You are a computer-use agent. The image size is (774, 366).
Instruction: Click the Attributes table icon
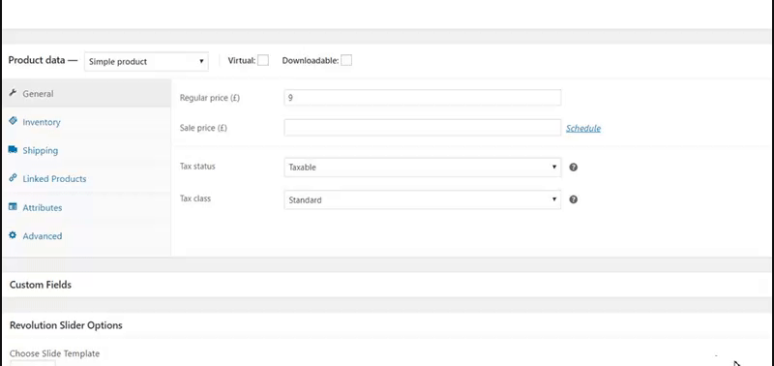tap(13, 207)
